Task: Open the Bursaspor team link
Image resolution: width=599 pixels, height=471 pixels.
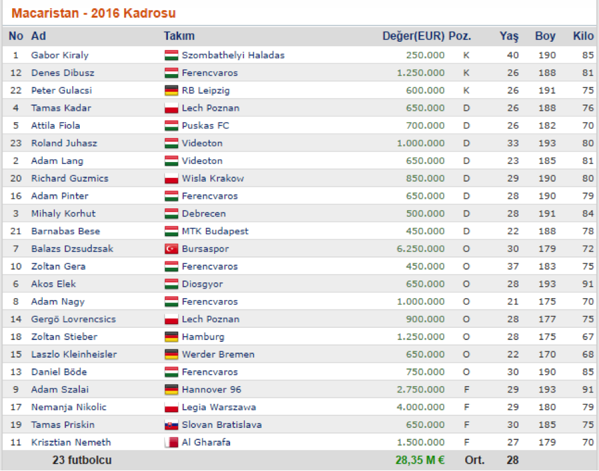Action: click(x=205, y=249)
